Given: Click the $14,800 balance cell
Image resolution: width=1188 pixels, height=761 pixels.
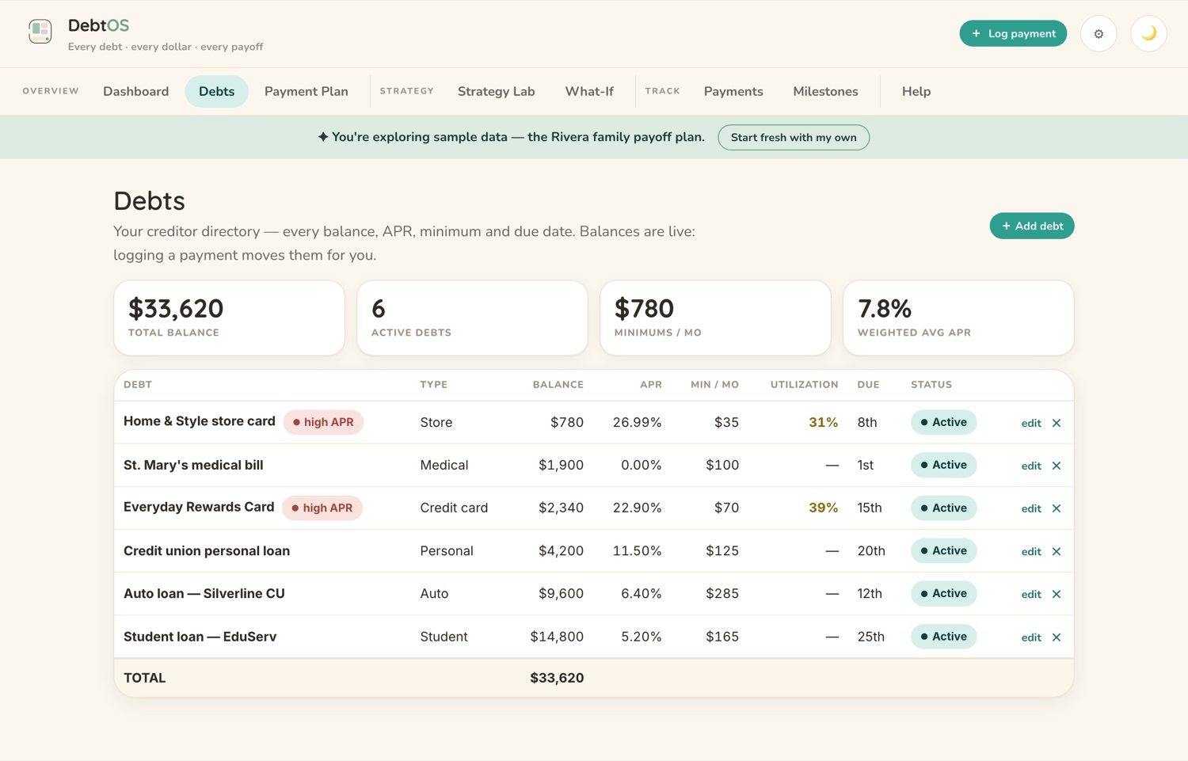Looking at the screenshot, I should click(x=557, y=637).
